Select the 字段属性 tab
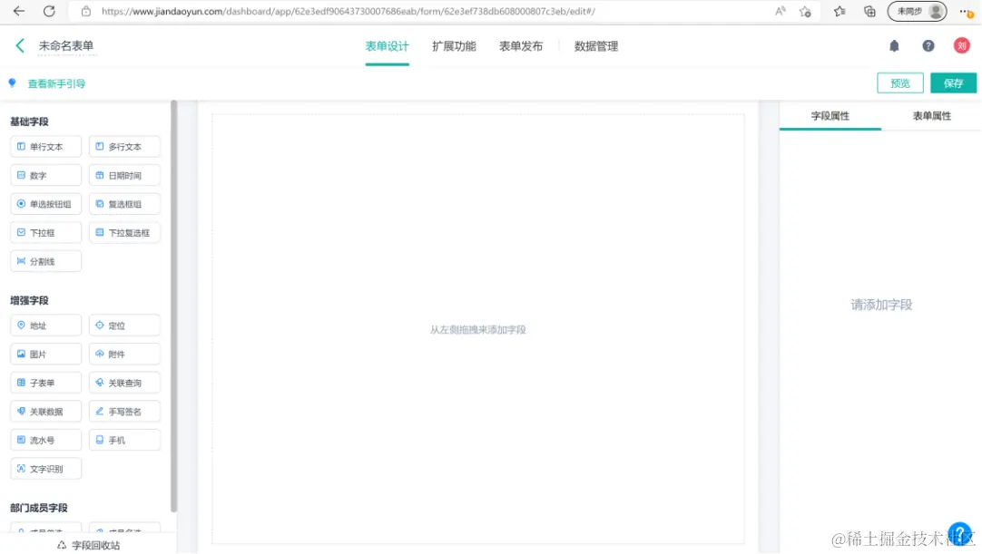Viewport: 982px width, 554px height. click(830, 116)
